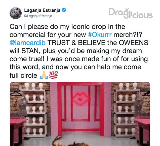Click the blue verified badge icon
The width and height of the screenshot is (160, 146).
coord(64,10)
